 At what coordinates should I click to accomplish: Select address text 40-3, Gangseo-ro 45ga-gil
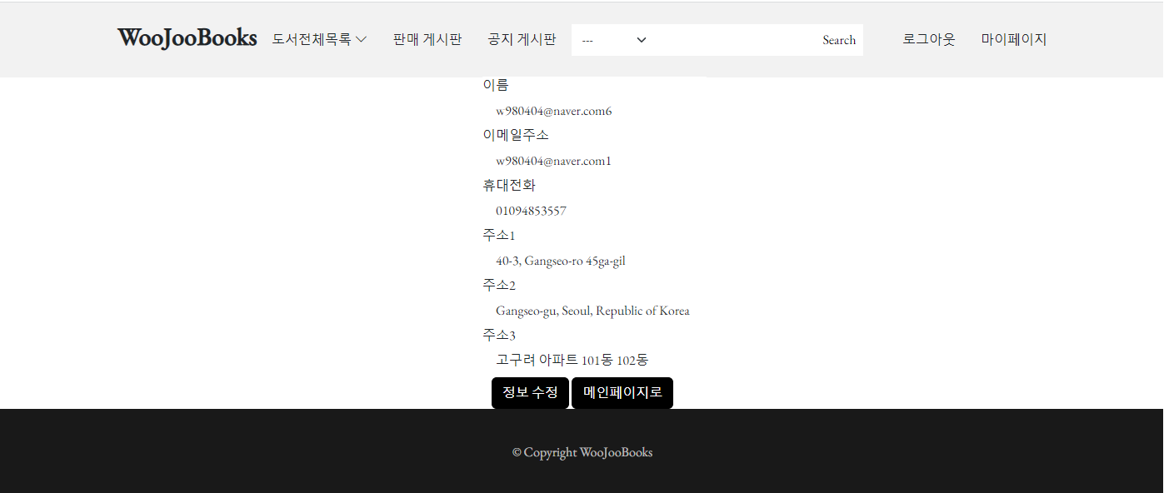tap(561, 261)
